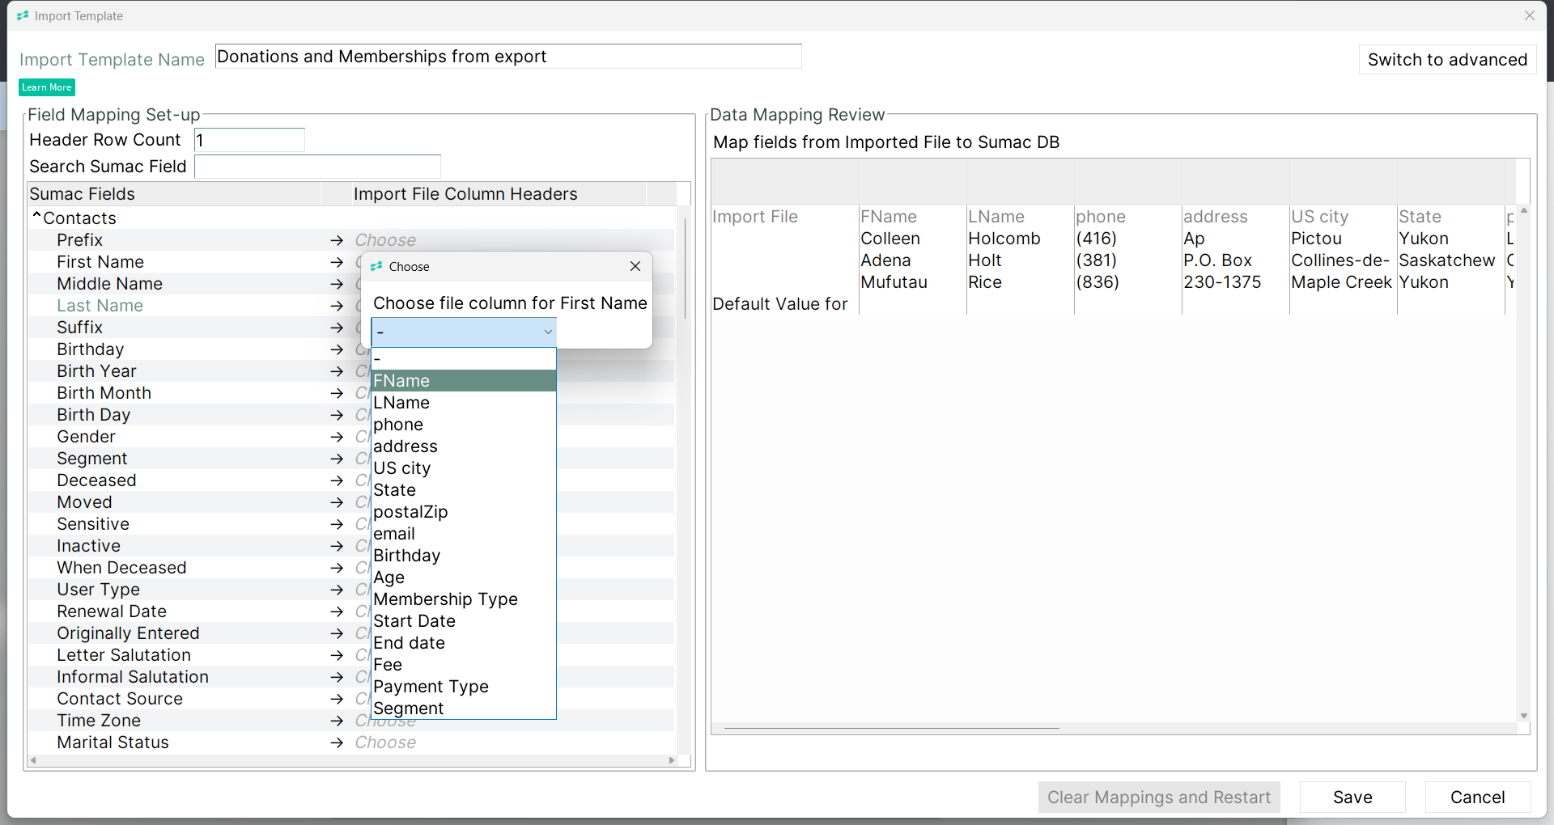The width and height of the screenshot is (1554, 825).
Task: Choose Membership Type option
Action: coord(464,599)
